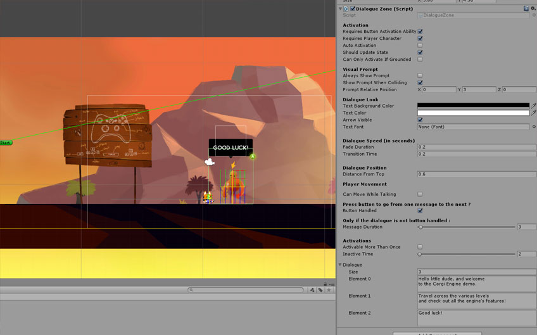
Task: Toggle Can Move While Talking checkbox
Action: pyautogui.click(x=420, y=194)
